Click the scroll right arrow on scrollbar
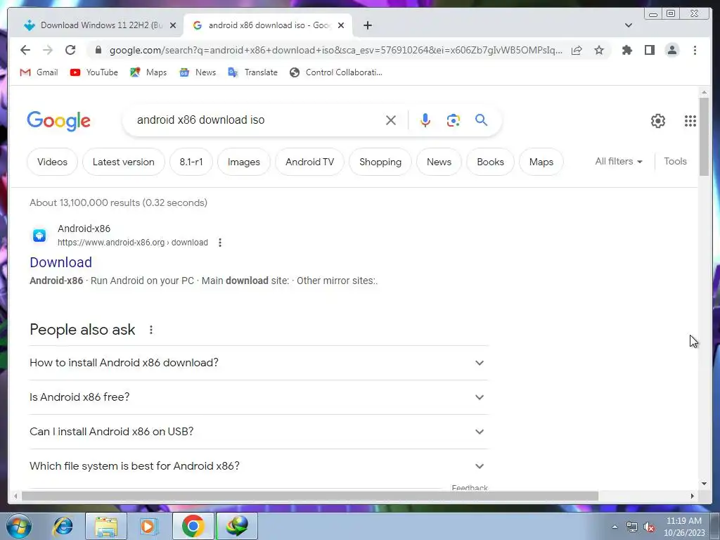 693,496
